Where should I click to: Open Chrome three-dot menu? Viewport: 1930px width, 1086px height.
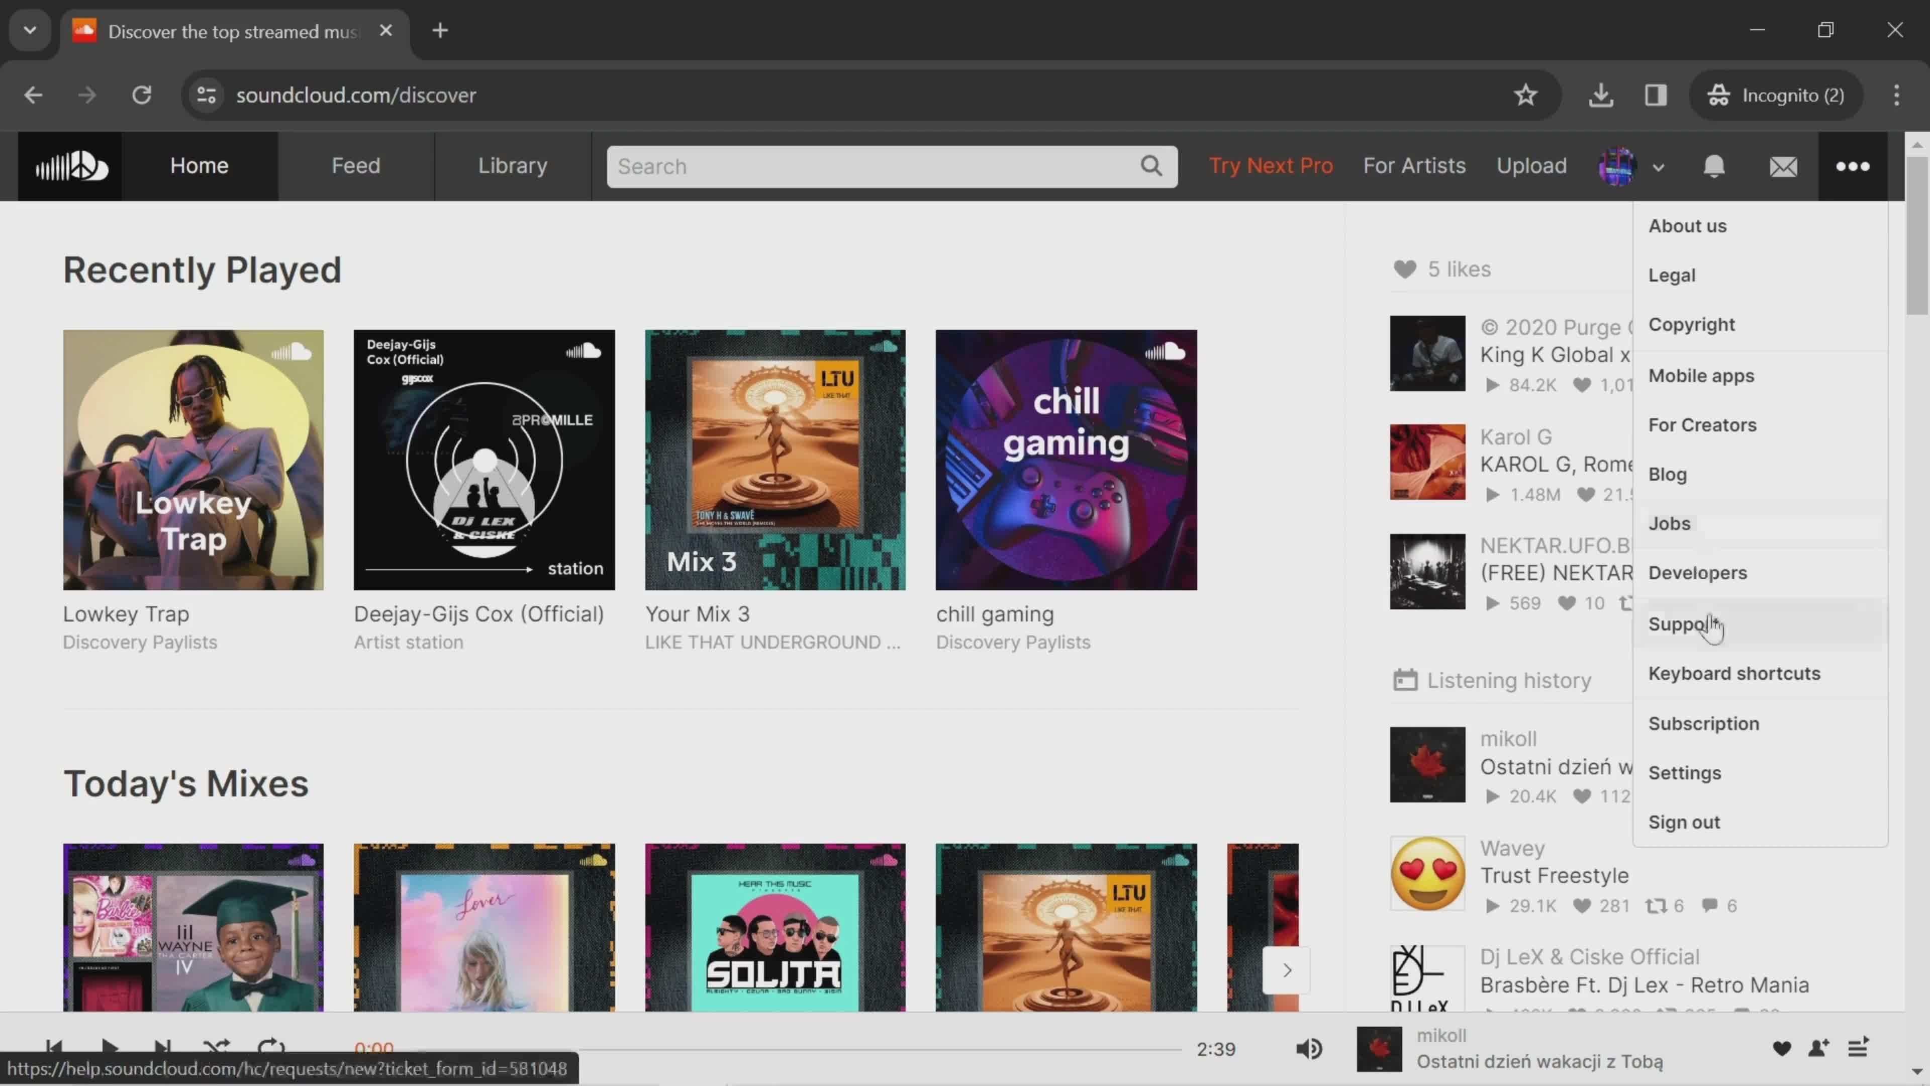1896,95
